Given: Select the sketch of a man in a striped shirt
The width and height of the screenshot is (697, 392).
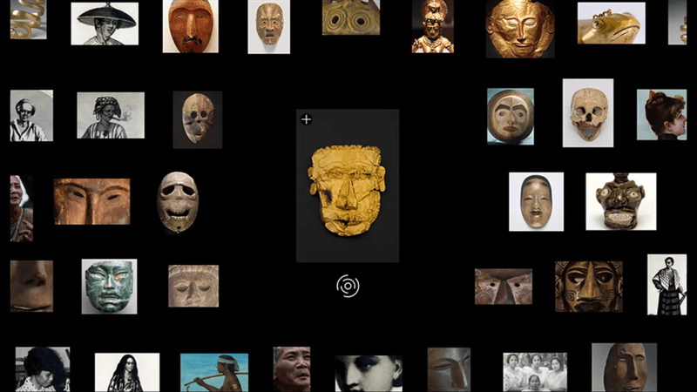Looking at the screenshot, I should [31, 116].
